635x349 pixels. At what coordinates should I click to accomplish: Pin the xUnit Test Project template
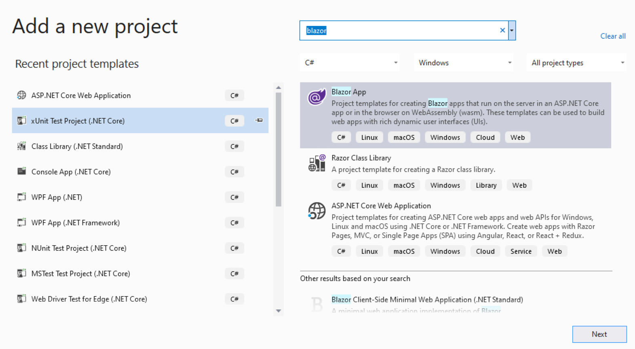point(259,120)
